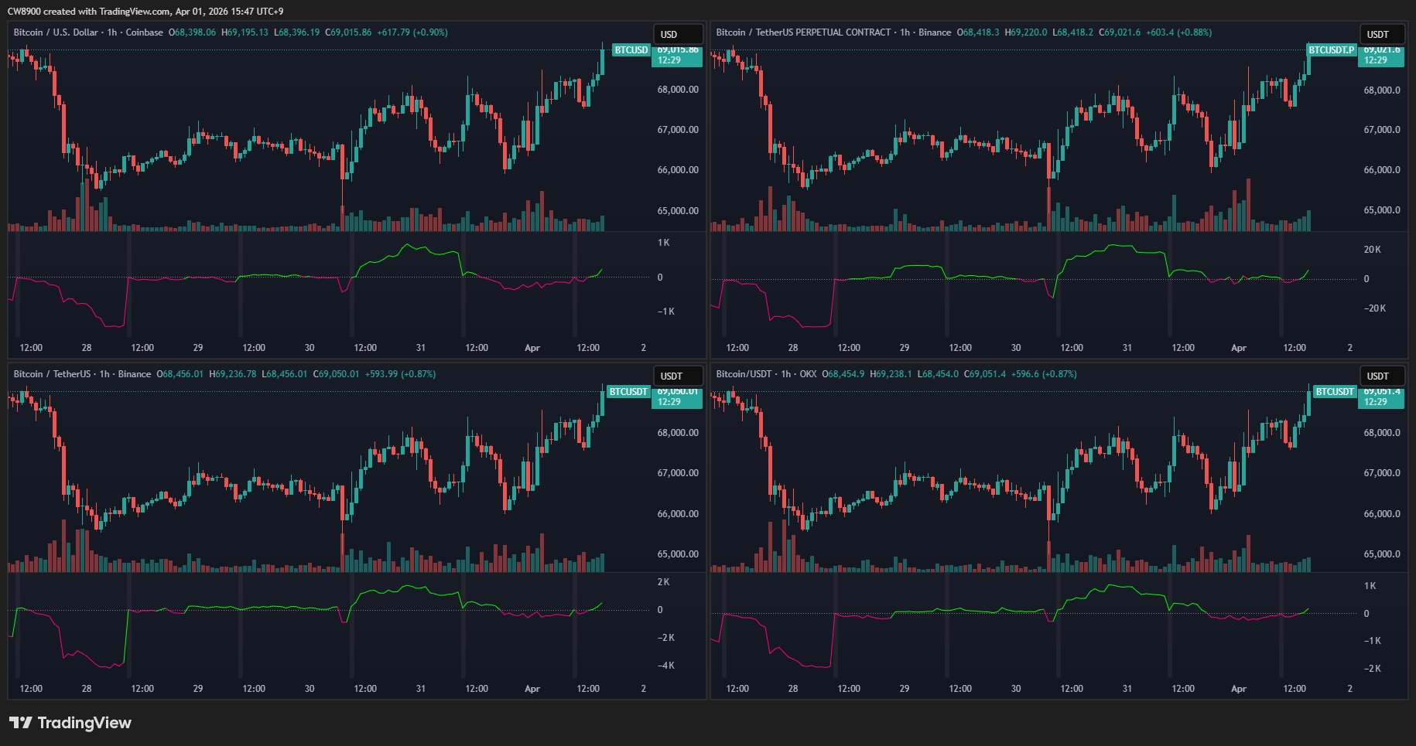Click the −20K indicator level on perpetual chart
The height and width of the screenshot is (746, 1416).
[x=1375, y=308]
